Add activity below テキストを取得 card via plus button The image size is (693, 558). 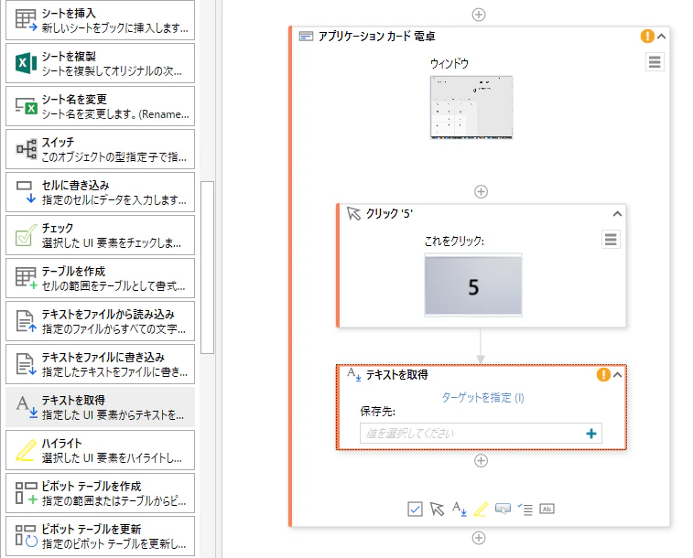(481, 461)
